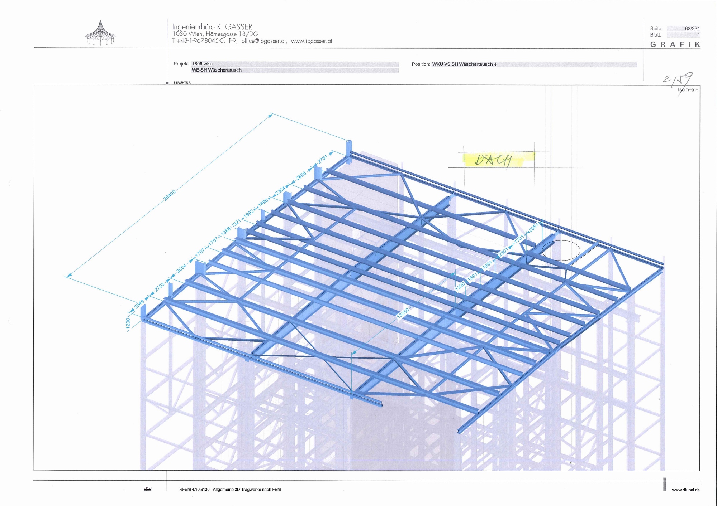Click the GRAFIK heading

tap(675, 44)
